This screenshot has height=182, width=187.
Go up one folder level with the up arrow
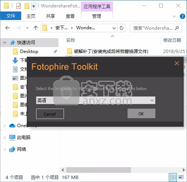36,28
